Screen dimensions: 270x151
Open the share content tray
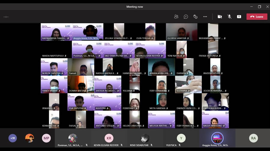pyautogui.click(x=239, y=17)
